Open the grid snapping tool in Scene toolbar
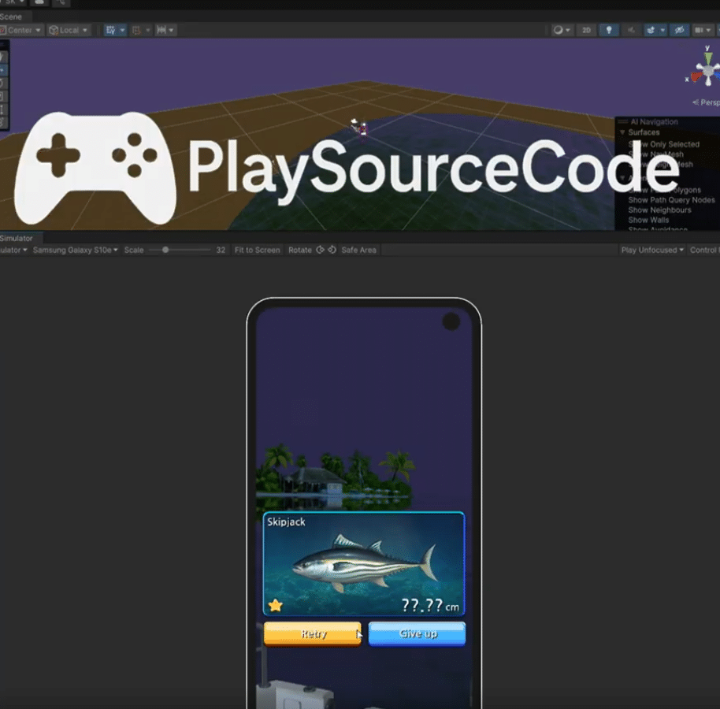 point(110,30)
